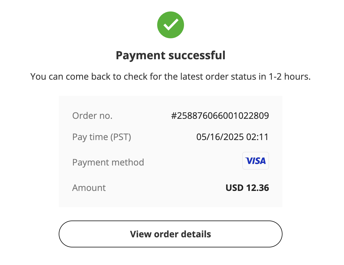The image size is (344, 265).
Task: Click the 12.36 amount figure
Action: (x=258, y=188)
